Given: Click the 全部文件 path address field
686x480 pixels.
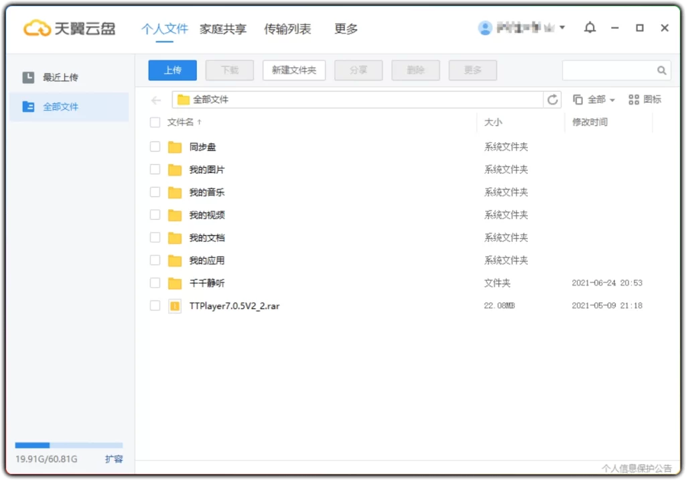Looking at the screenshot, I should click(358, 100).
